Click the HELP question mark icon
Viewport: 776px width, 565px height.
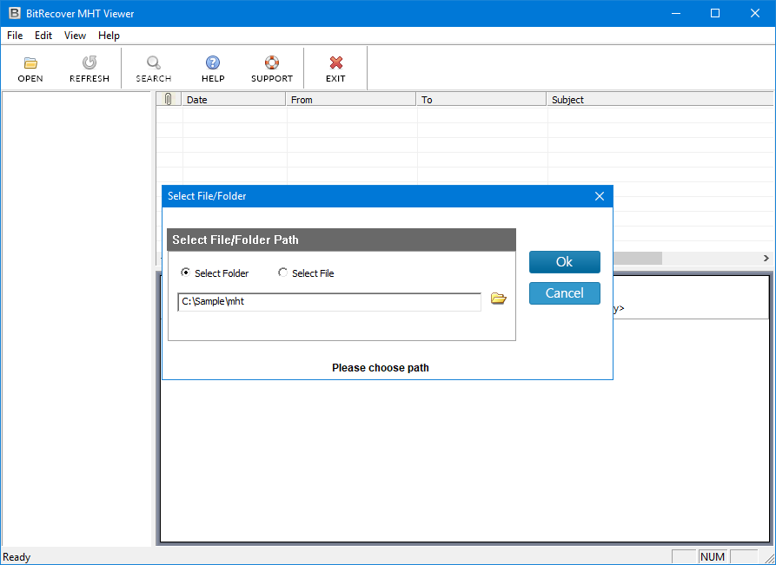point(213,62)
